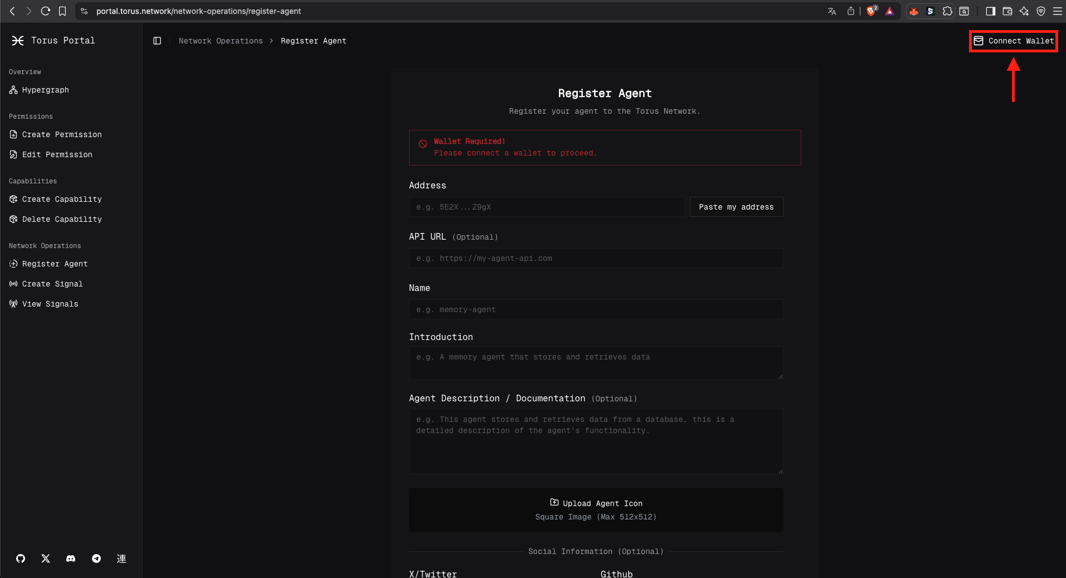Open the browser hamburger menu
Viewport: 1066px width, 578px height.
point(1058,11)
